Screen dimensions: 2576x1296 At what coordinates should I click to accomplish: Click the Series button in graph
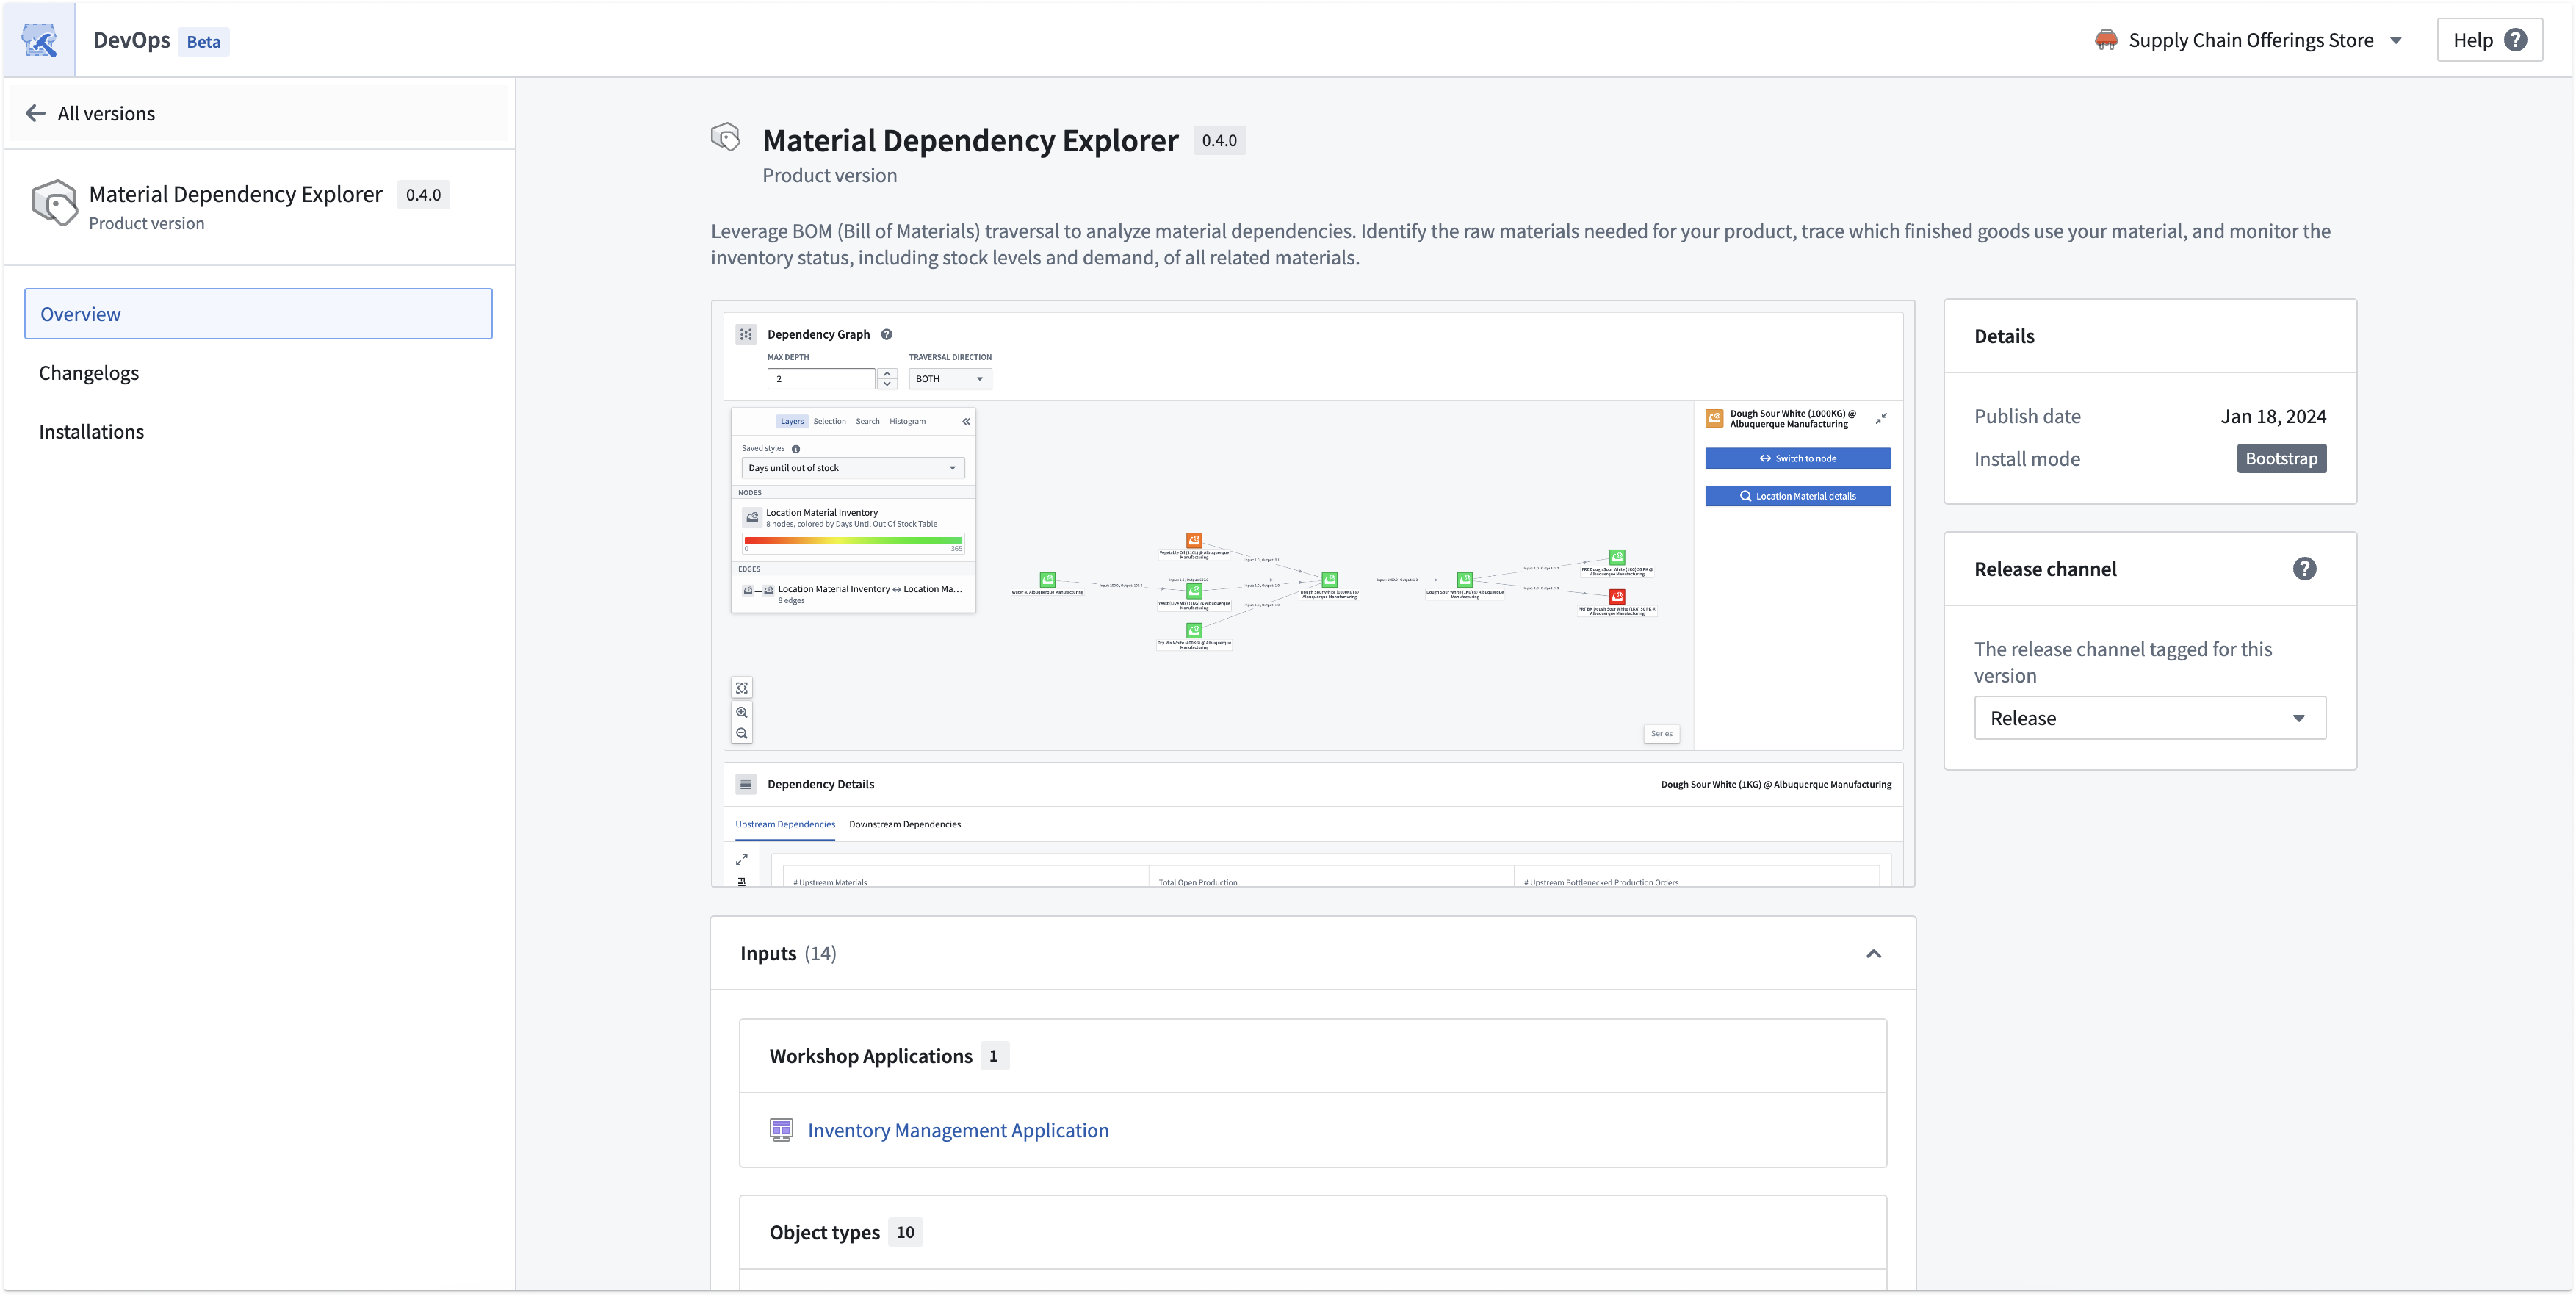pos(1661,733)
